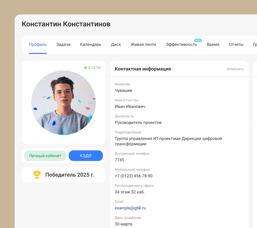Click the name Константин Константинов heading

click(x=66, y=24)
